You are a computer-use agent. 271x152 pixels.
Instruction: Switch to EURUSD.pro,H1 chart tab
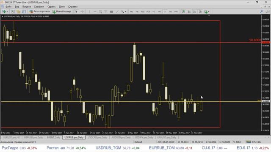pyautogui.click(x=12, y=137)
